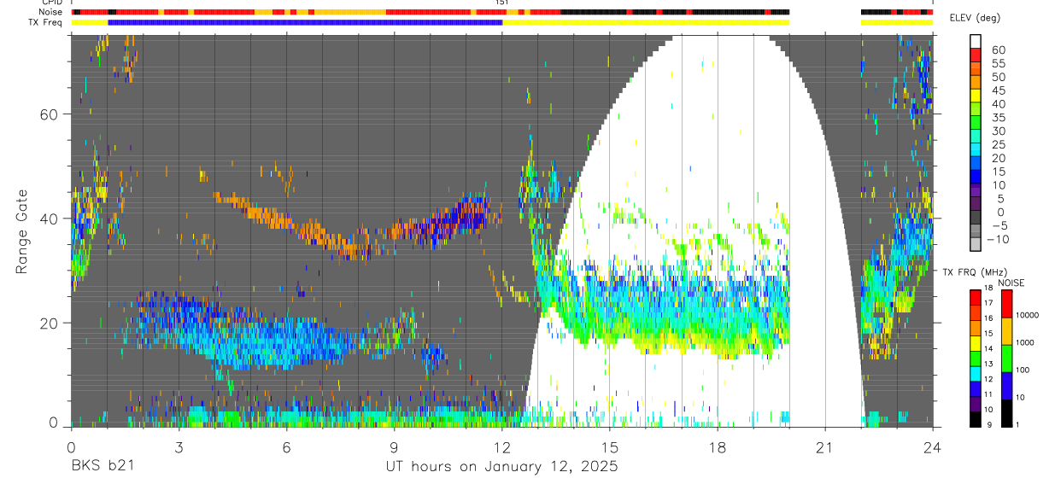Click the red top segment of TX FRQ bar
Viewport: 1049px width, 484px height.
[976, 297]
